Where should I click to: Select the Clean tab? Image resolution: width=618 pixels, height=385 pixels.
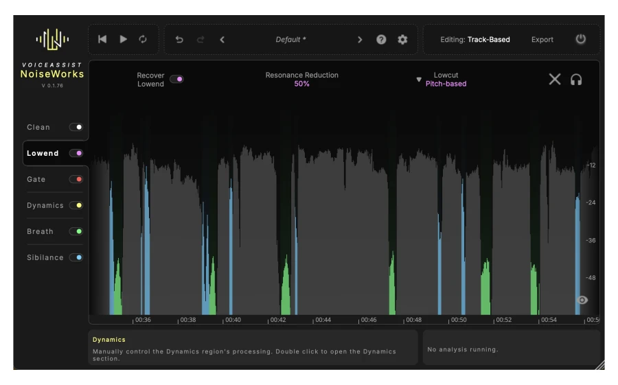pyautogui.click(x=38, y=127)
